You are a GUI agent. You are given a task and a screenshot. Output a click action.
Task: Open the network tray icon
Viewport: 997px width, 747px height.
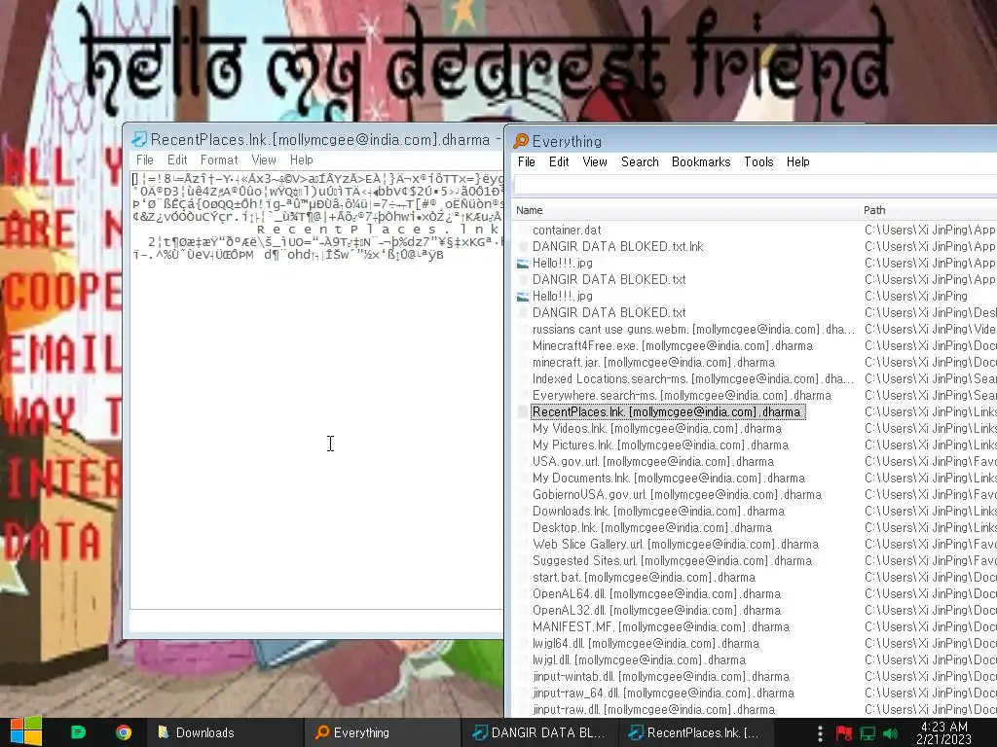click(x=868, y=733)
